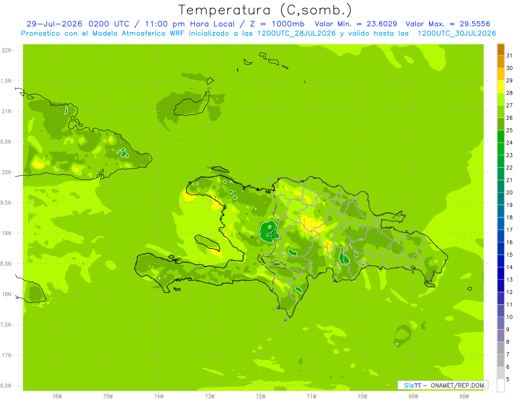
Task: Click the '28' colorbar scale label
Action: point(509,93)
